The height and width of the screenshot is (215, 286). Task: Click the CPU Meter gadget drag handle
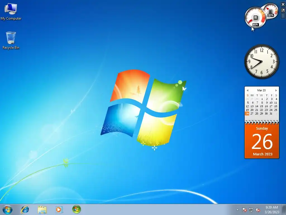[x=283, y=16]
